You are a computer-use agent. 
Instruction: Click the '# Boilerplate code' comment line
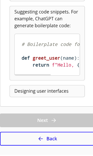coord(51,44)
